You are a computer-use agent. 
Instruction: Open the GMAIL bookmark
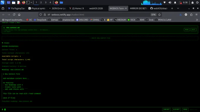95,20
